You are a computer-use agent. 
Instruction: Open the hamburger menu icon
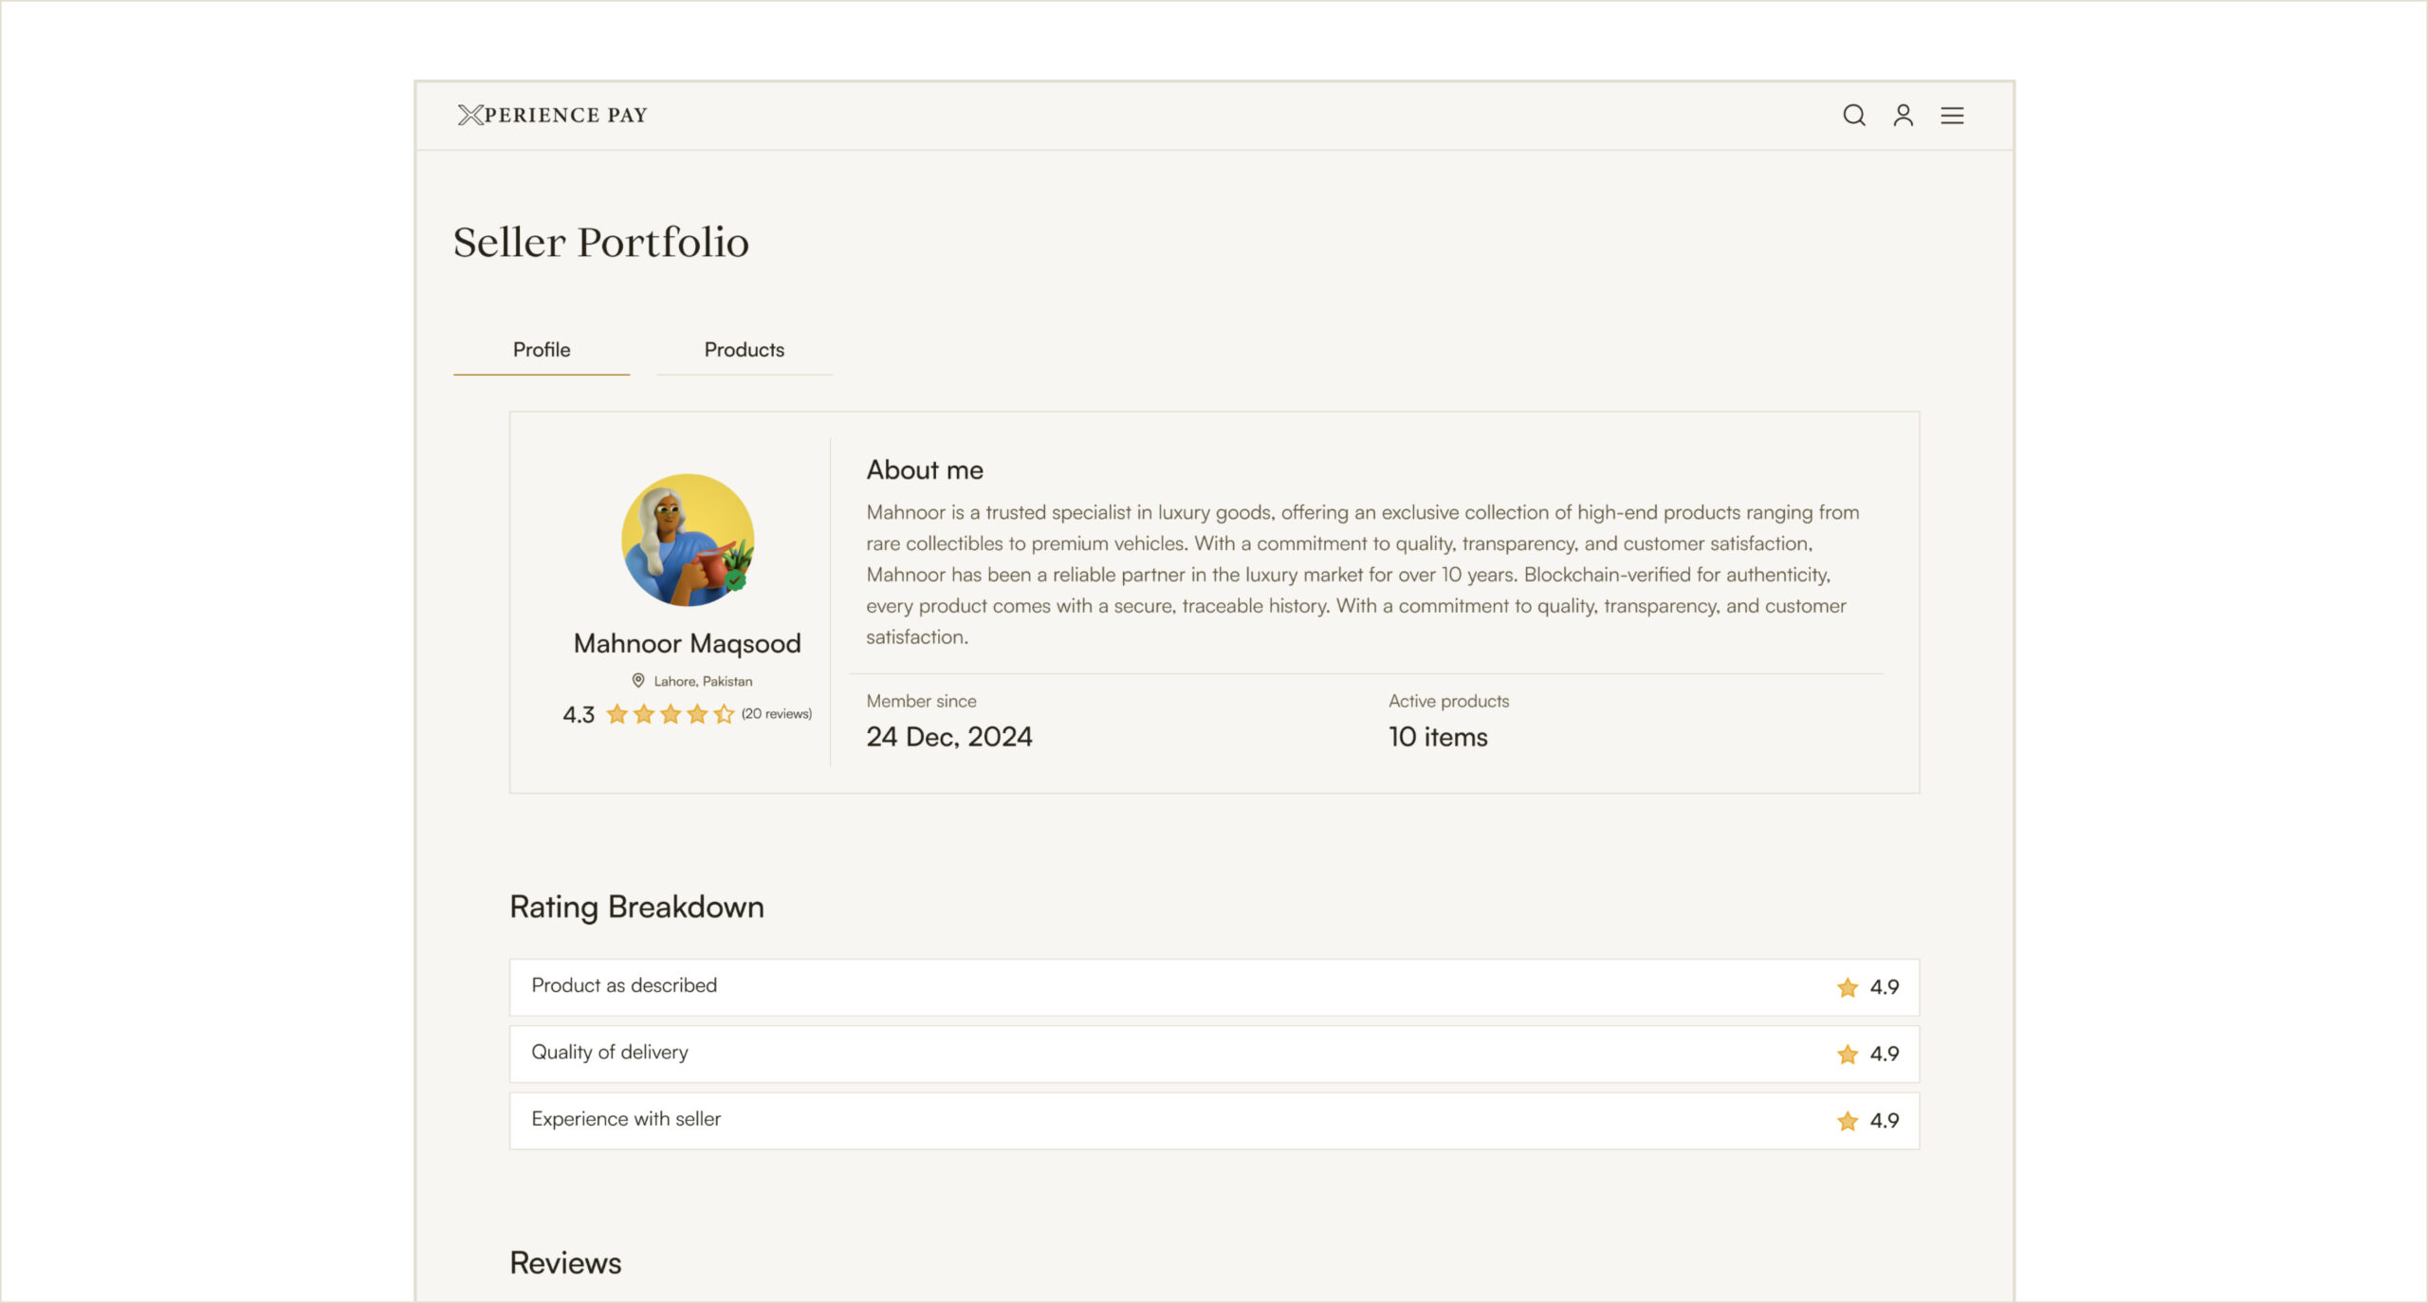coord(1952,116)
